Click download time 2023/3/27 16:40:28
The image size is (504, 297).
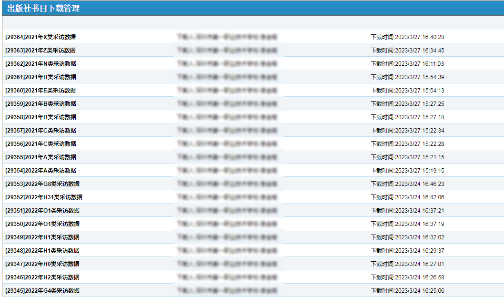coord(407,37)
